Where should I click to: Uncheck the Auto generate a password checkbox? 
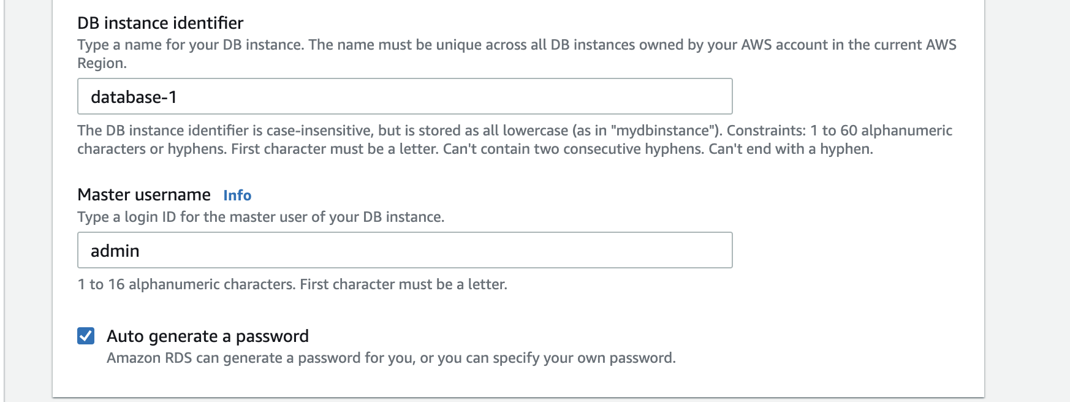coord(86,336)
